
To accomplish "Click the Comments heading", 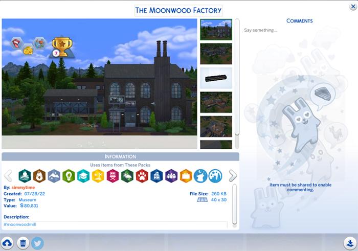I will pyautogui.click(x=300, y=21).
